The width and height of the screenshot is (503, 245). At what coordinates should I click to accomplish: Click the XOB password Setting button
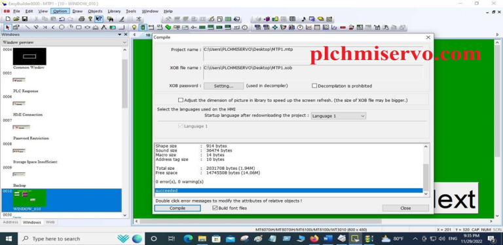[x=223, y=86]
